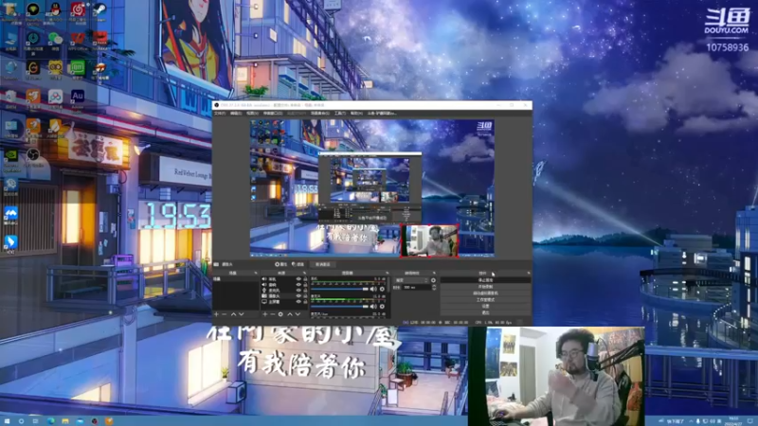This screenshot has width=758, height=426.
Task: Open source properties gear below the sources list
Action: 280,314
